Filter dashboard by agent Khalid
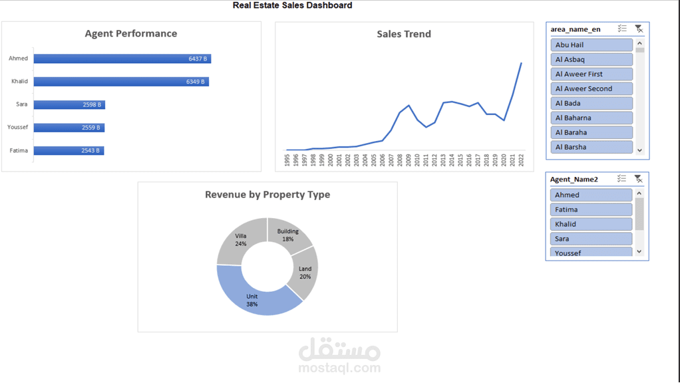 tap(591, 224)
